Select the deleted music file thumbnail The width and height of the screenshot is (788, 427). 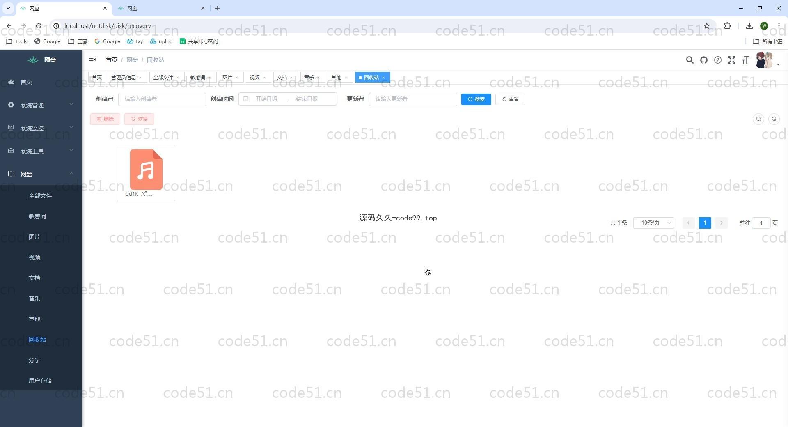[146, 173]
